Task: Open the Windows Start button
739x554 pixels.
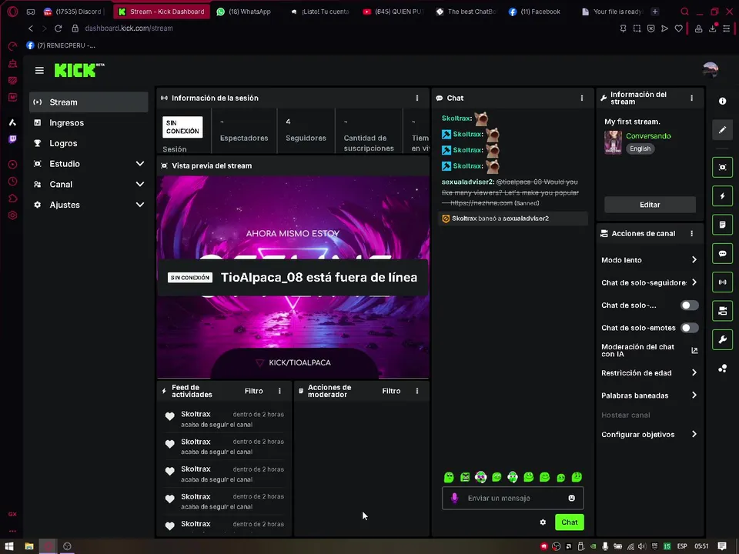Action: tap(9, 546)
